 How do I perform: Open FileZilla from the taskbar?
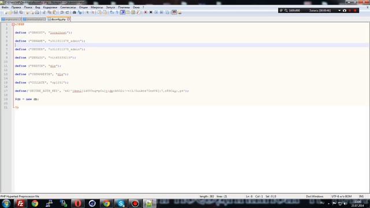20,203
